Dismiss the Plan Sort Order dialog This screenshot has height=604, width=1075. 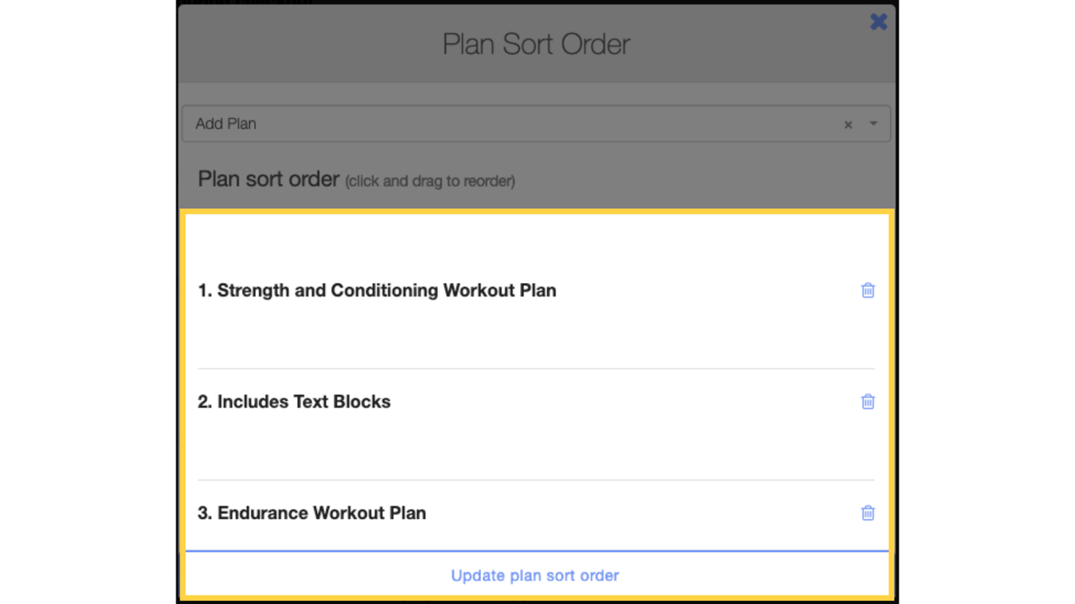pyautogui.click(x=878, y=22)
